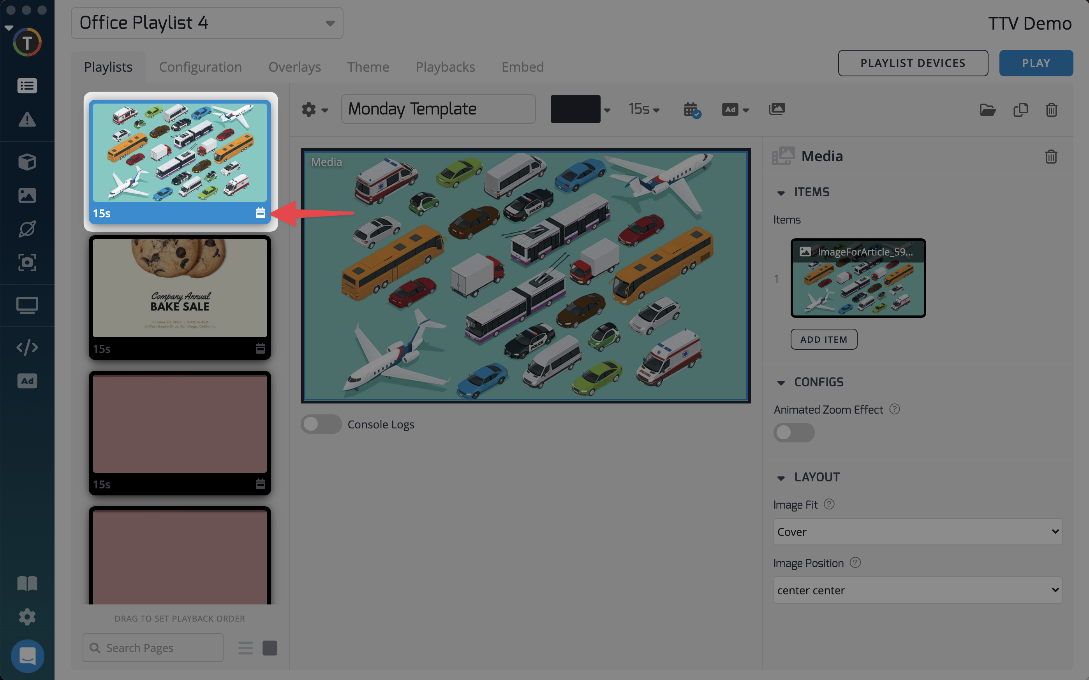Switch pages to list view
Screen dimensions: 1089x680
coord(245,648)
